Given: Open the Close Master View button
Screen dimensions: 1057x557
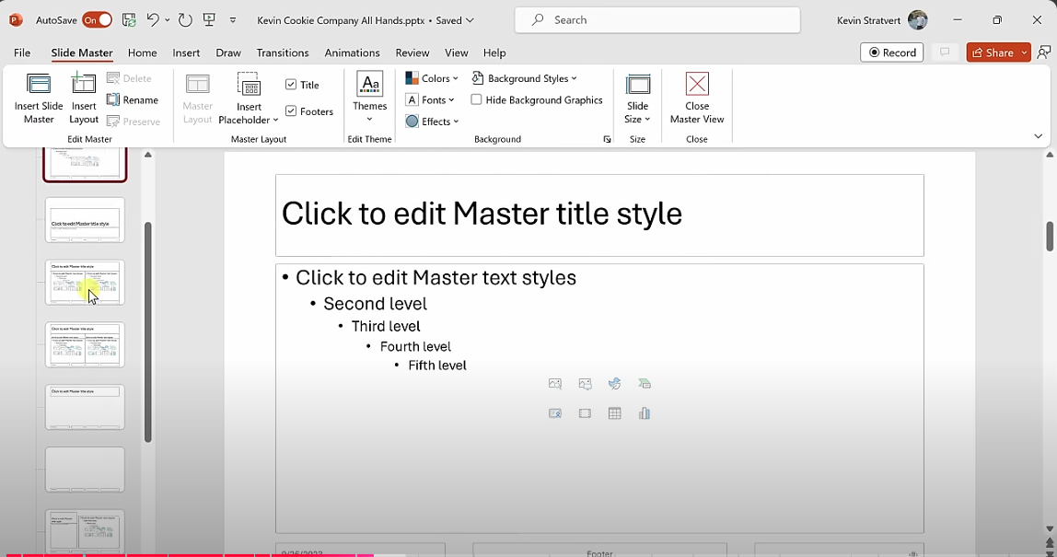Looking at the screenshot, I should (696, 99).
